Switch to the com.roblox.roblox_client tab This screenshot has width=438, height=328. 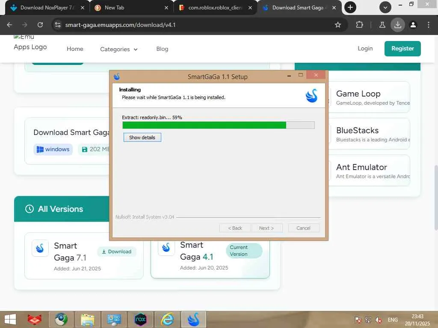[215, 8]
